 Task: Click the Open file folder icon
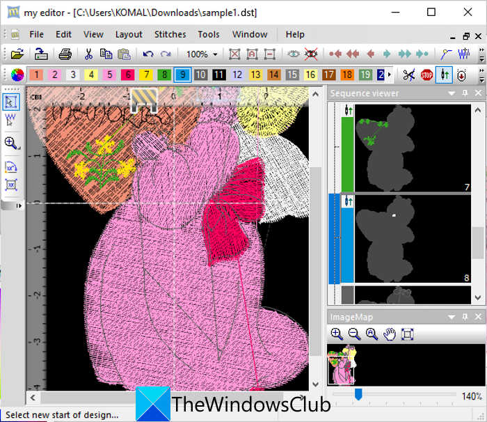pos(17,54)
